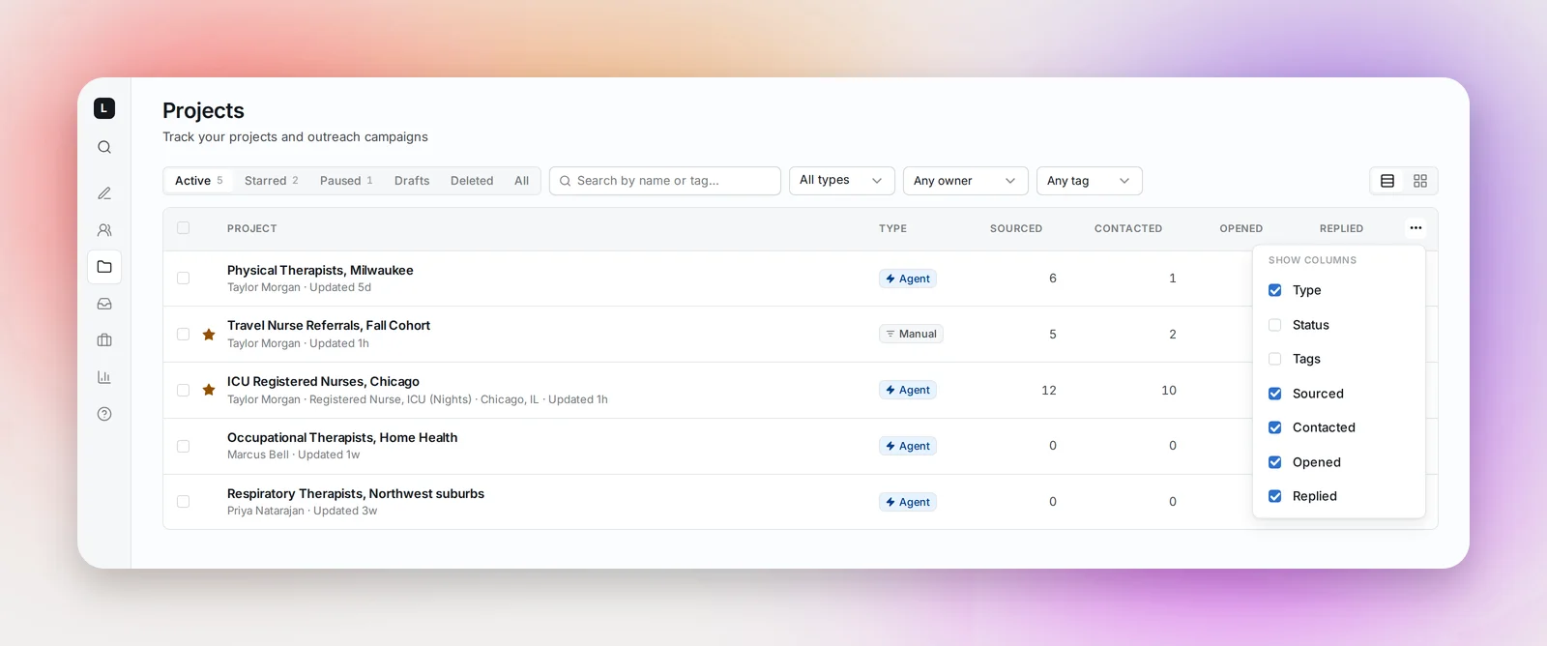Enable the Status column checkbox

(1274, 325)
